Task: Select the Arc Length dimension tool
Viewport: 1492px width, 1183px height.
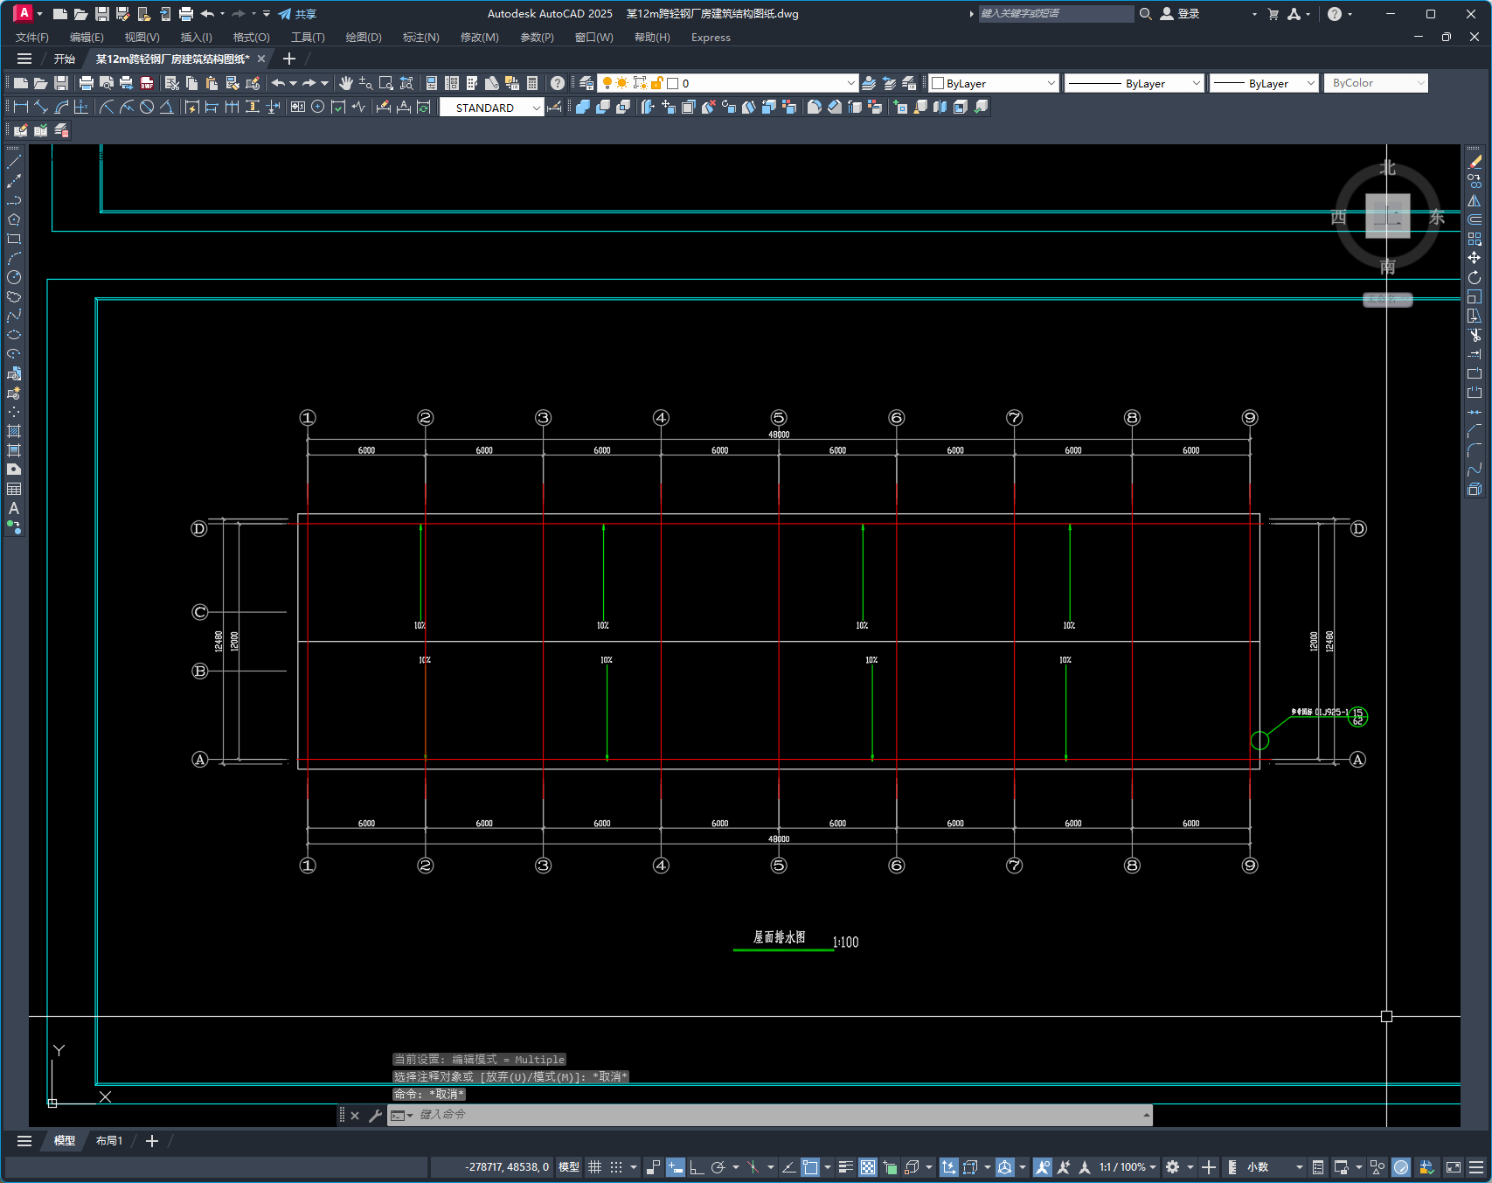Action: [x=61, y=107]
